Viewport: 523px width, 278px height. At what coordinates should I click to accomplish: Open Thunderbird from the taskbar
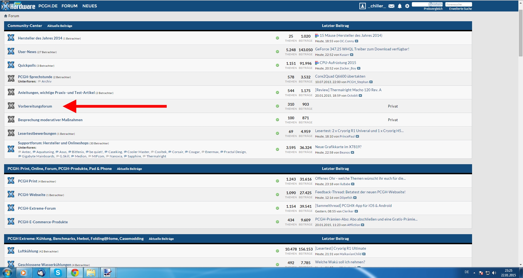tap(41, 273)
